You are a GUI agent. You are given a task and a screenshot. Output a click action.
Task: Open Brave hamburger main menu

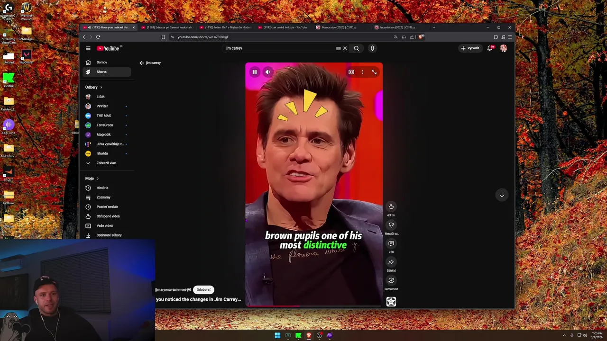point(510,37)
